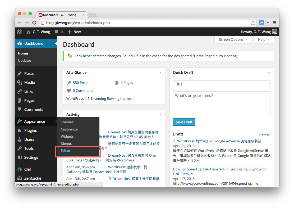Open Media via its camera icon
Viewport: 294px width, 208px height.
(20, 82)
